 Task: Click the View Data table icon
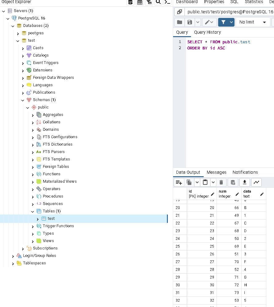pos(140,2)
